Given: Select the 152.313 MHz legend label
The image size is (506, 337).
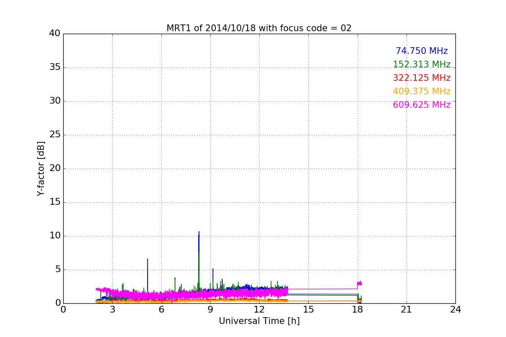Looking at the screenshot, I should point(422,64).
